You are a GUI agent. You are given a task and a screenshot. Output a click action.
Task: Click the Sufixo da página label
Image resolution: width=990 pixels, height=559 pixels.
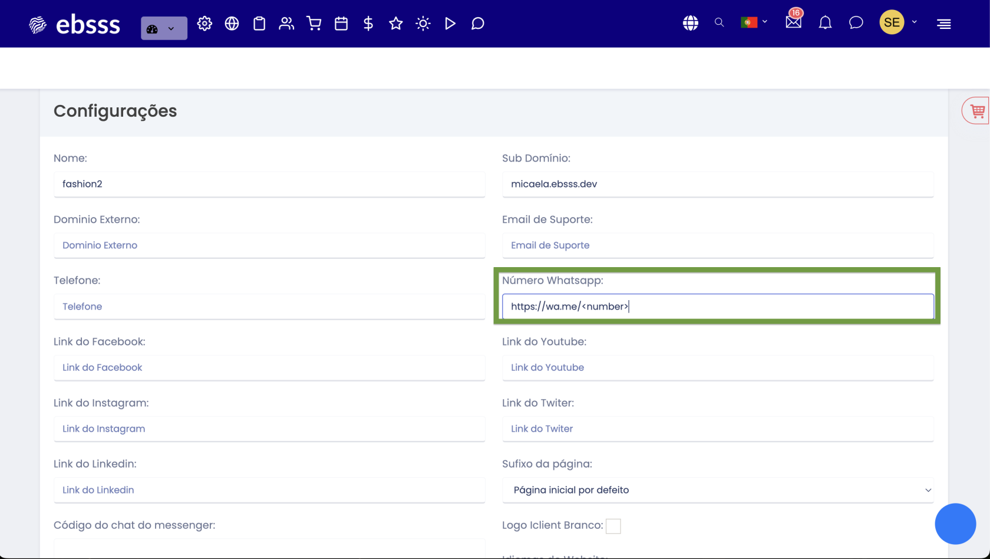tap(547, 463)
